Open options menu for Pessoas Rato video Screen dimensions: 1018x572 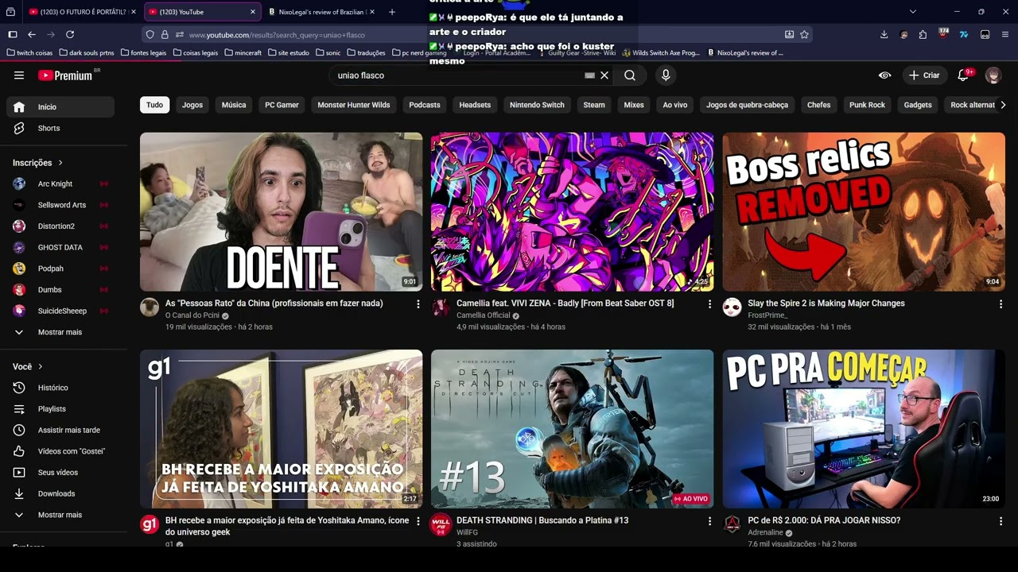[x=418, y=304]
